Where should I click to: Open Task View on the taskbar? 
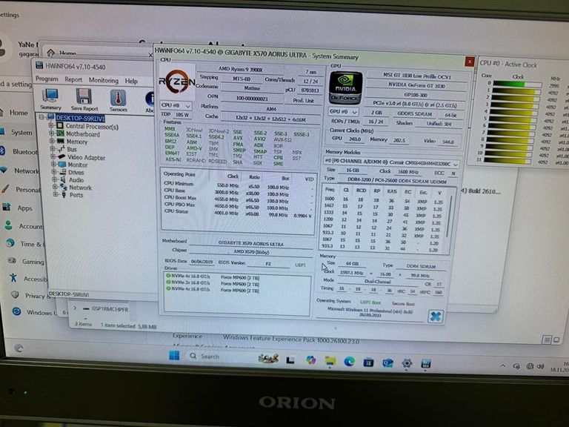pyautogui.click(x=290, y=360)
